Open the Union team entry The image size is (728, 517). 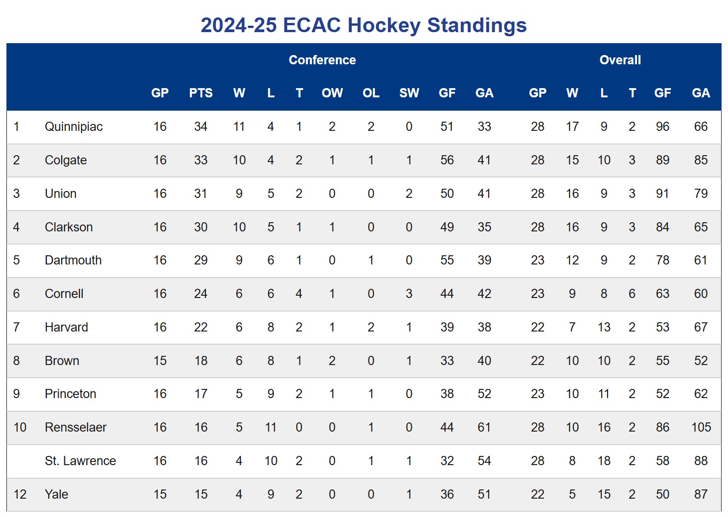pos(61,194)
